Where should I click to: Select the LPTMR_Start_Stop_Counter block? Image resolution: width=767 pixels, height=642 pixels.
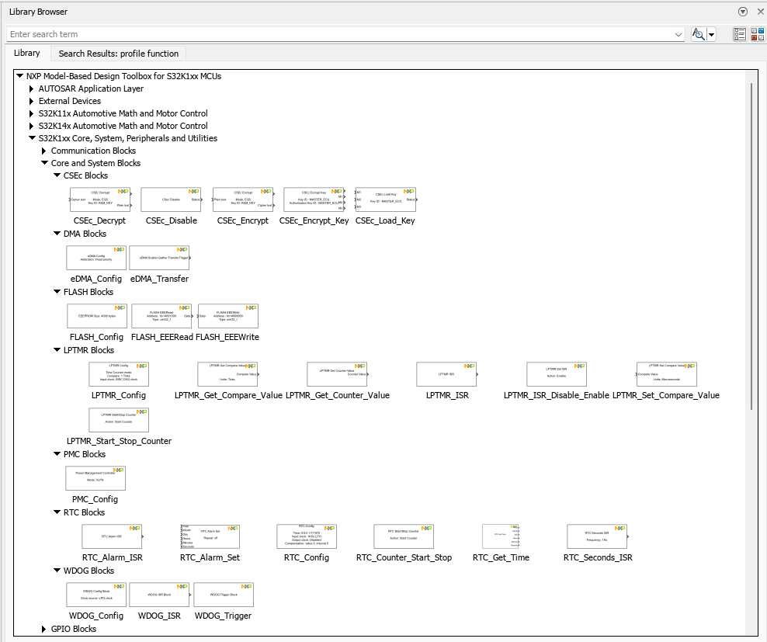pyautogui.click(x=119, y=420)
